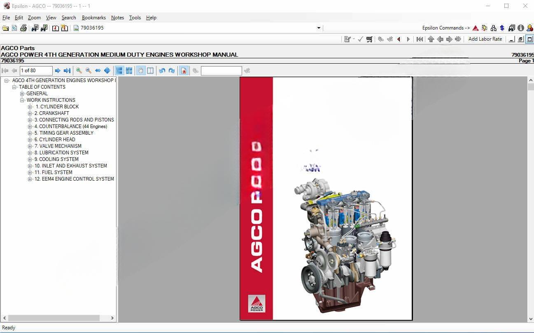This screenshot has width=534, height=333.
Task: Toggle the text selection tool
Action: (150, 71)
